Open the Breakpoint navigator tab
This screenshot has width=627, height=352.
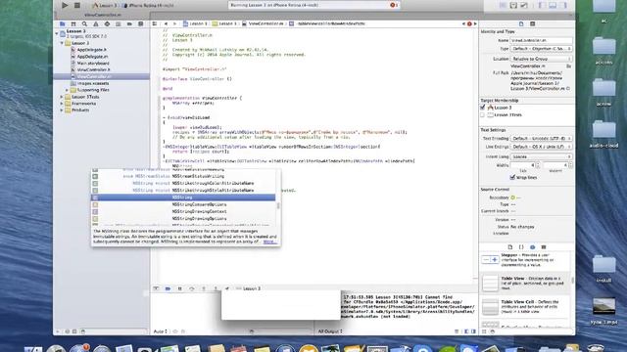pos(129,23)
